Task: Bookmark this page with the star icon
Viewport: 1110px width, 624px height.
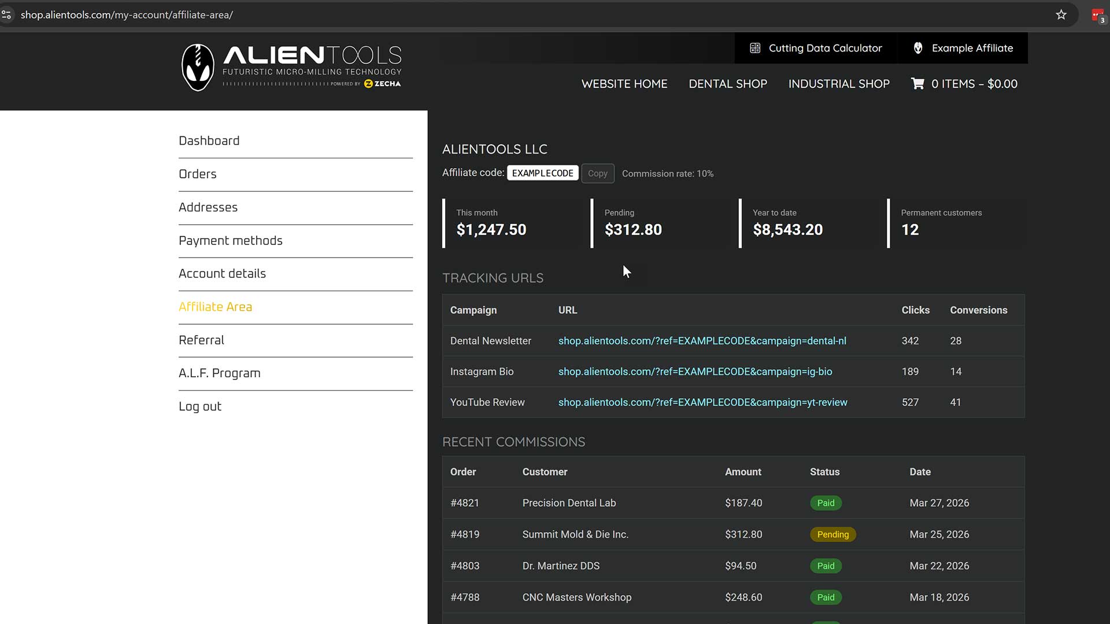Action: (1061, 15)
